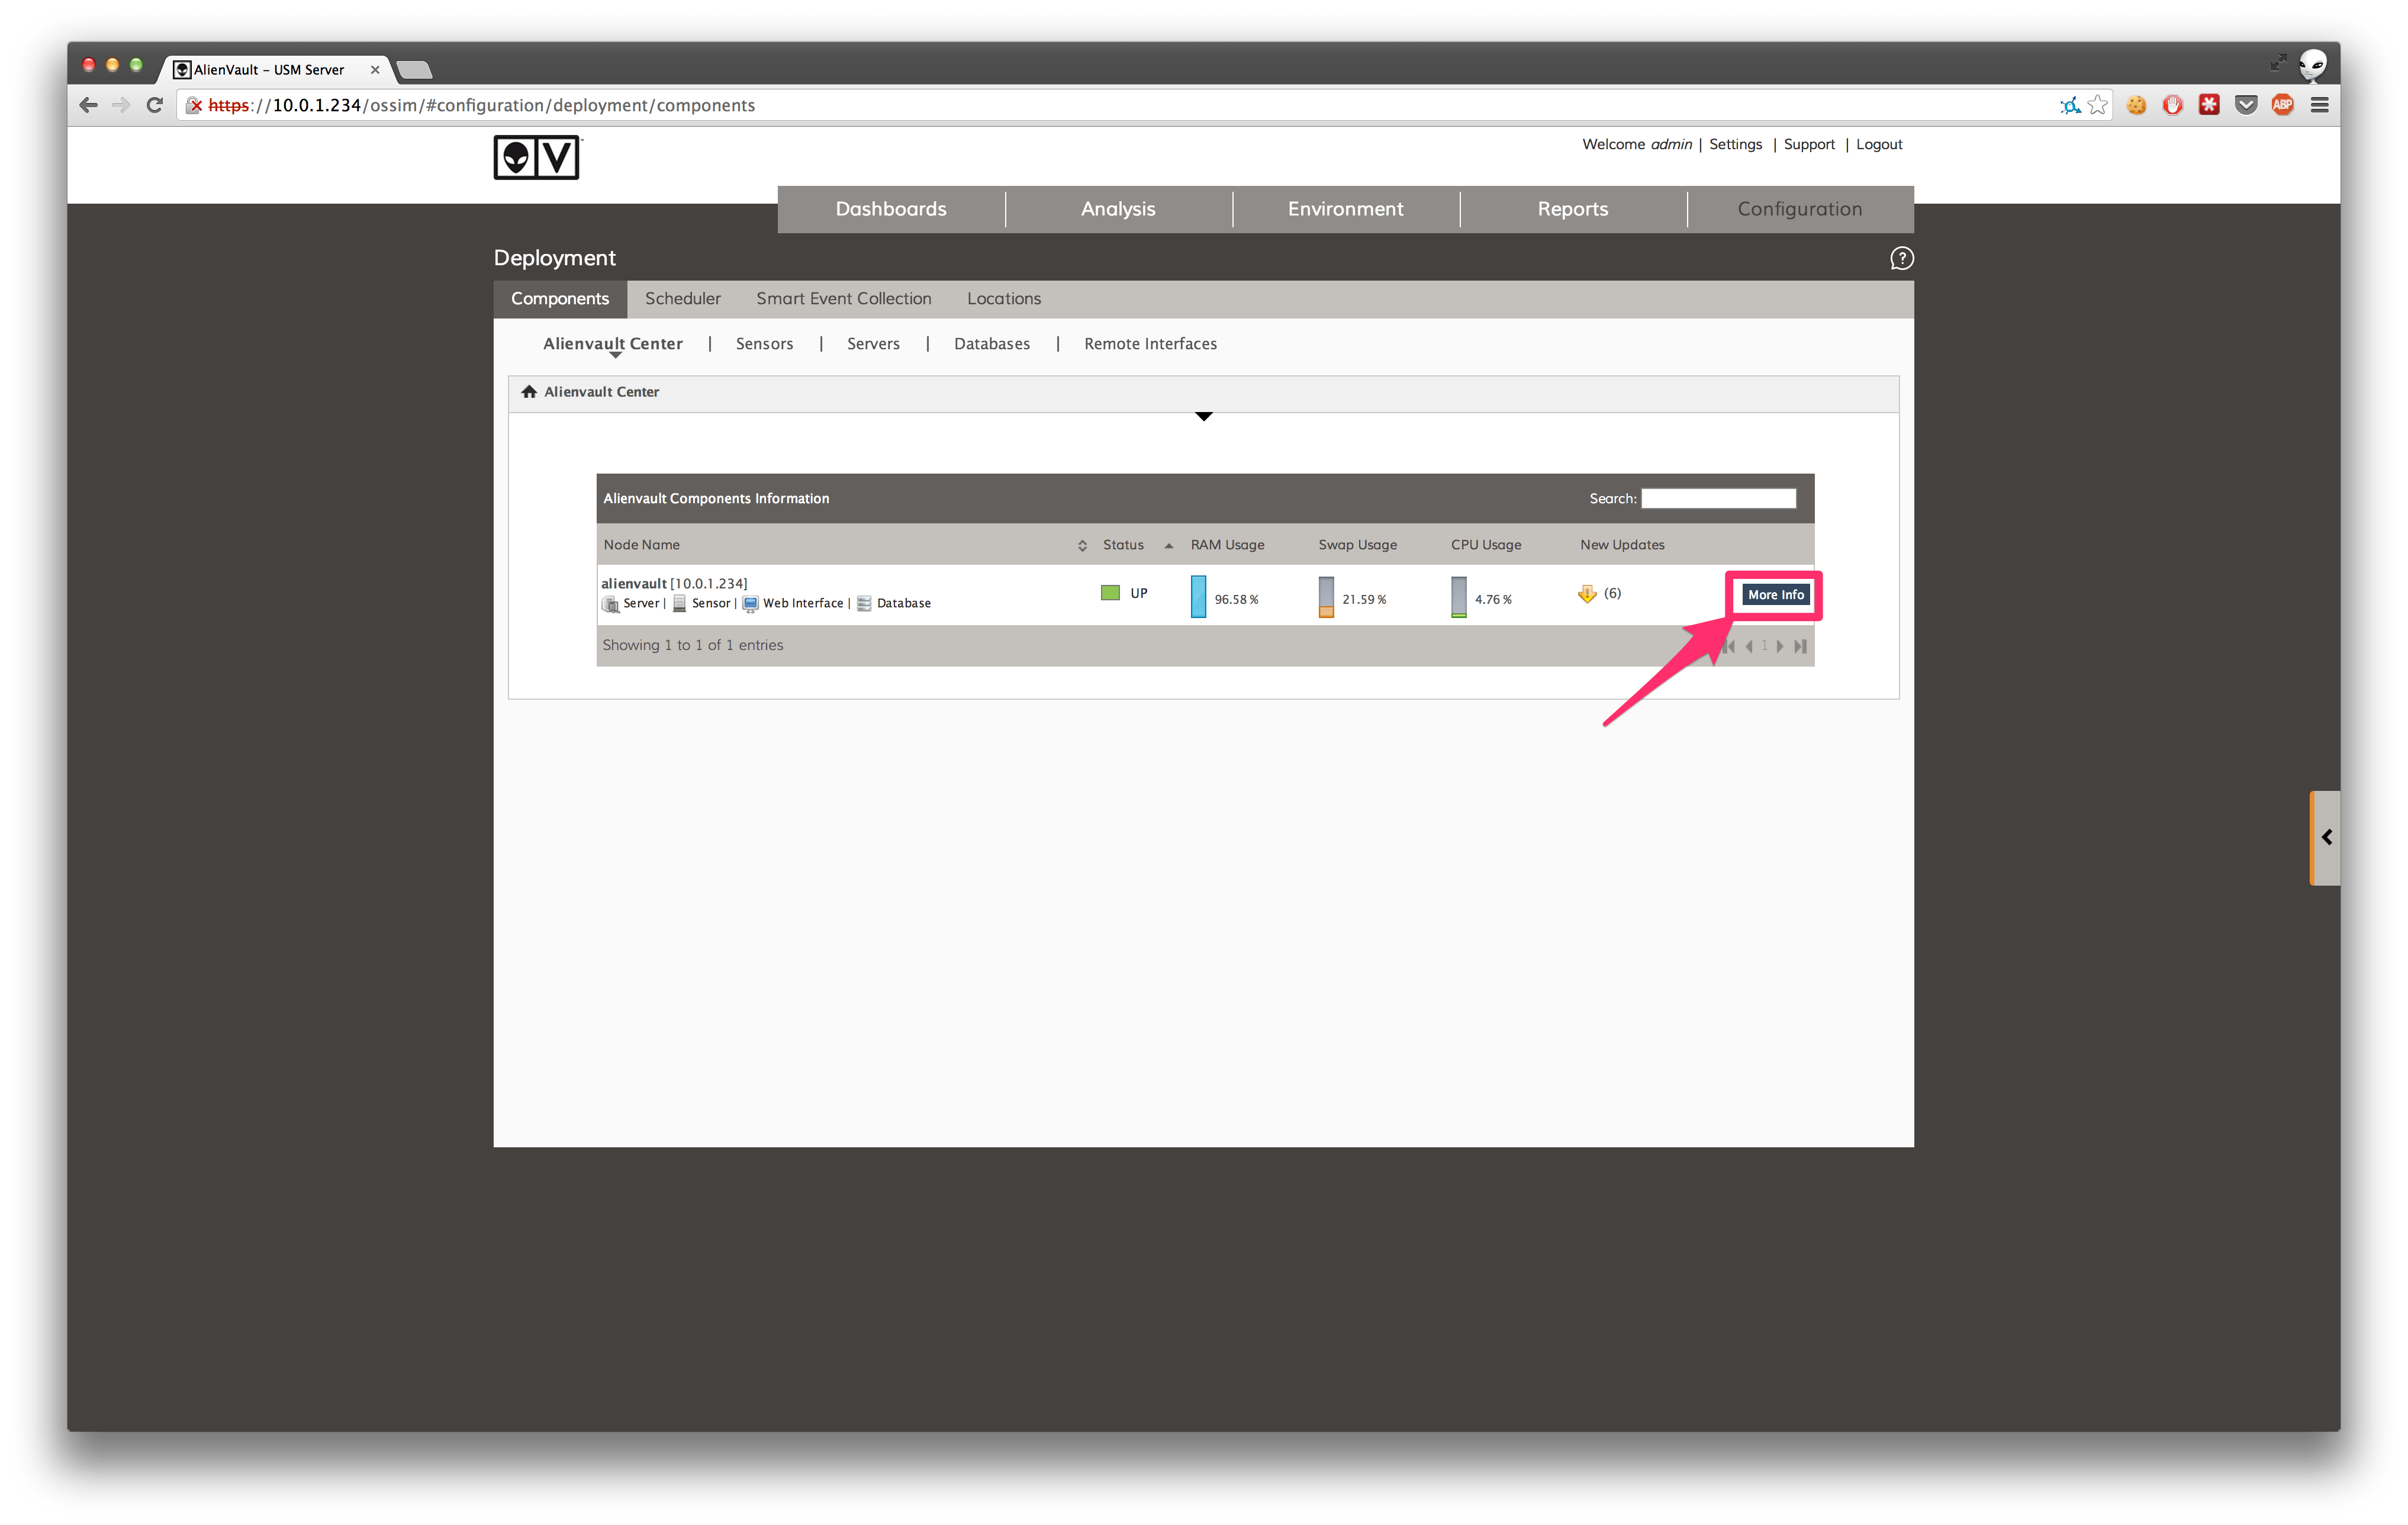Screen dimensions: 2408x1525
Task: Expand the right side panel arrow
Action: (x=2326, y=838)
